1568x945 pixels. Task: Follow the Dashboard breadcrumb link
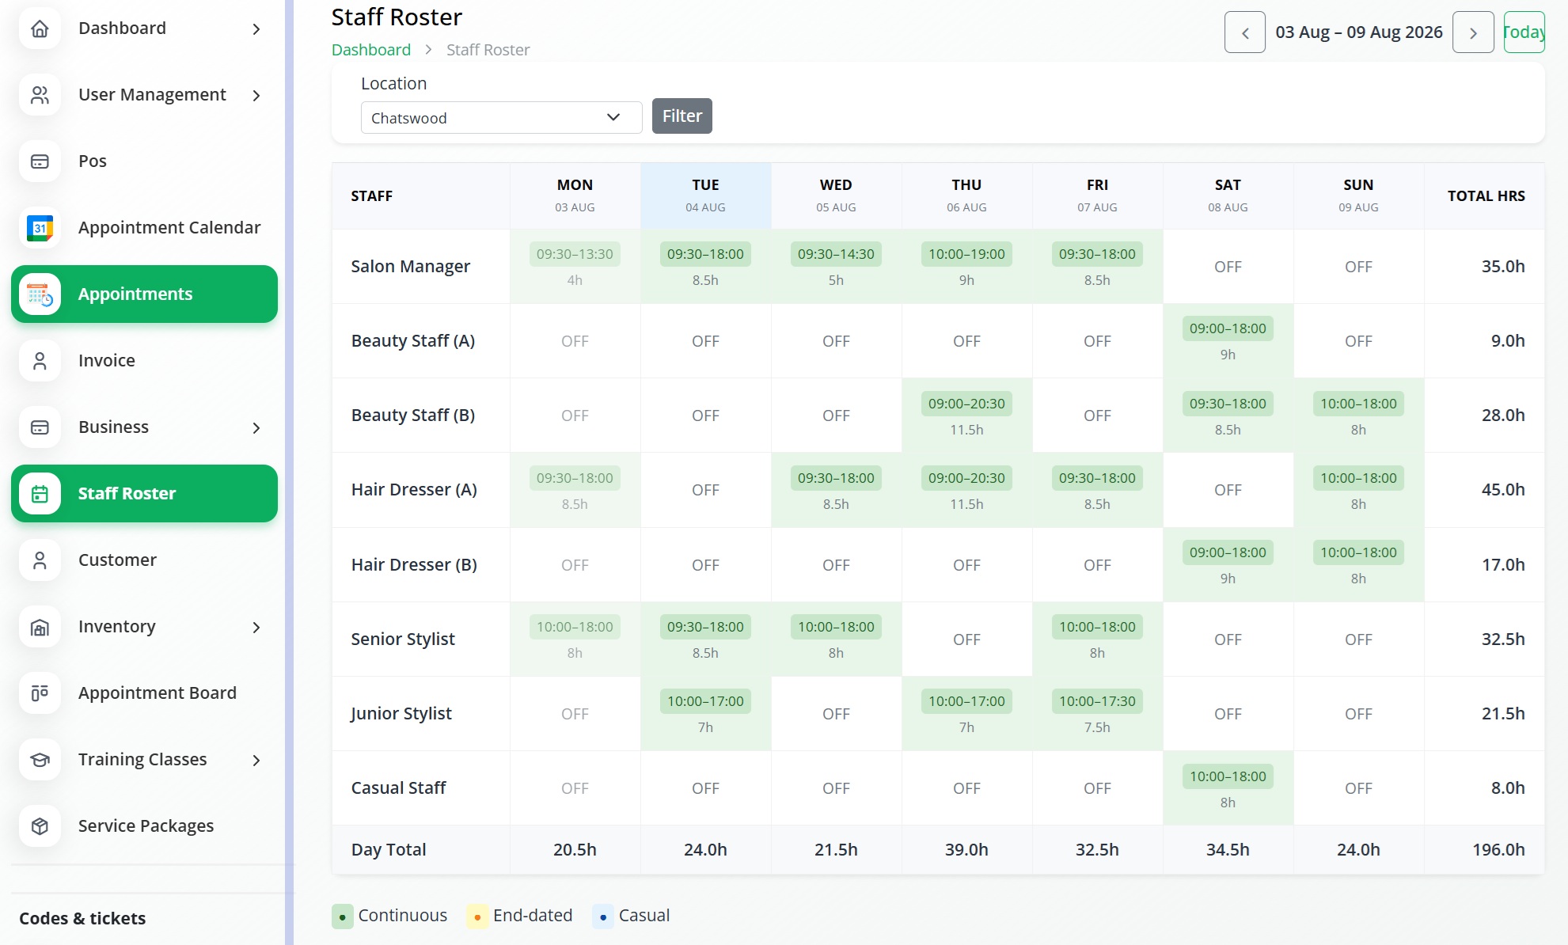tap(371, 50)
